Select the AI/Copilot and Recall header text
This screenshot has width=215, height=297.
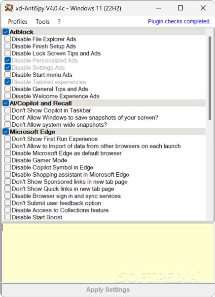[x=40, y=103]
